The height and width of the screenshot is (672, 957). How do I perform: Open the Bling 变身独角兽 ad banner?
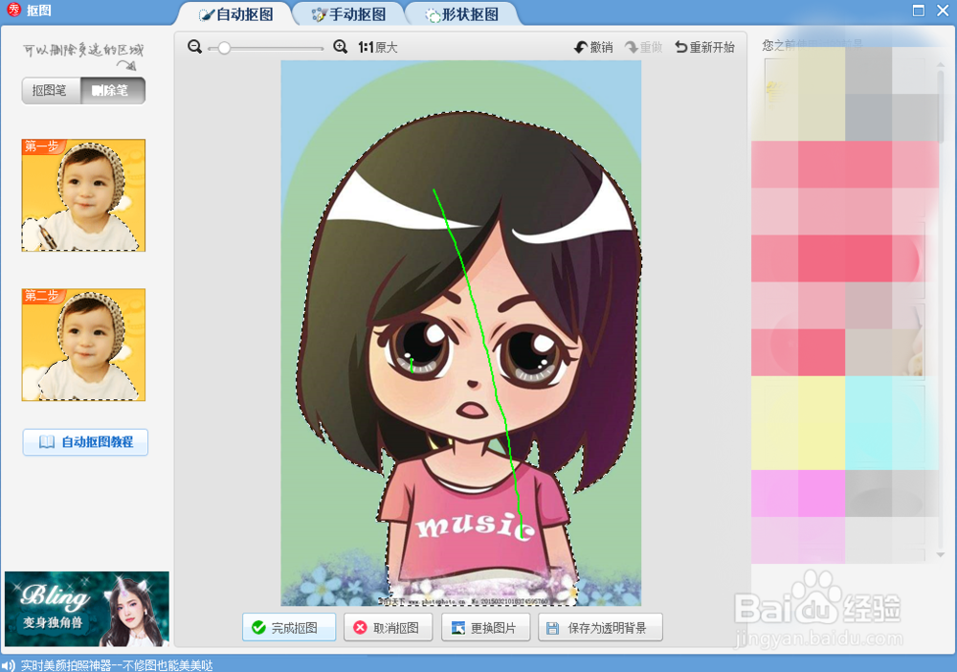(x=87, y=609)
